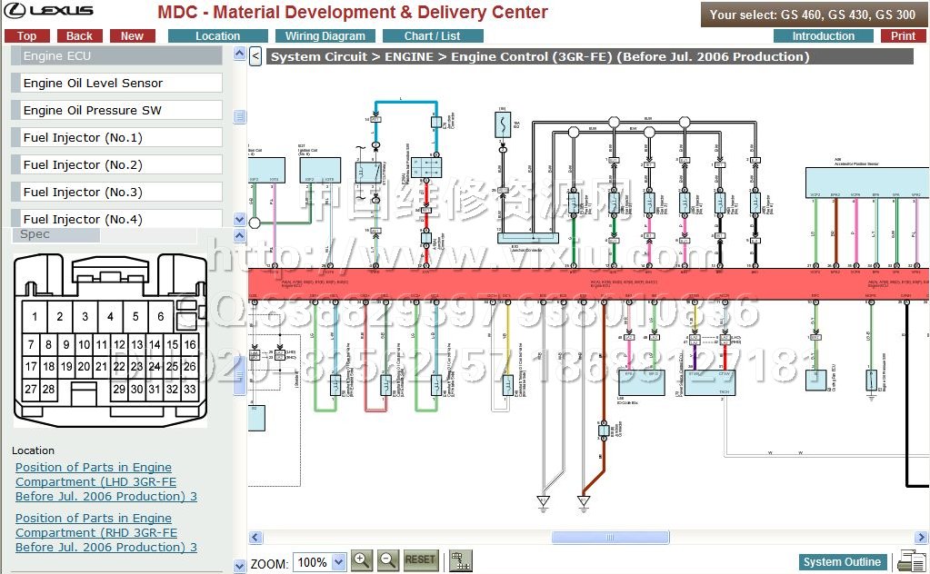Click the Print button
930x574 pixels.
click(903, 36)
